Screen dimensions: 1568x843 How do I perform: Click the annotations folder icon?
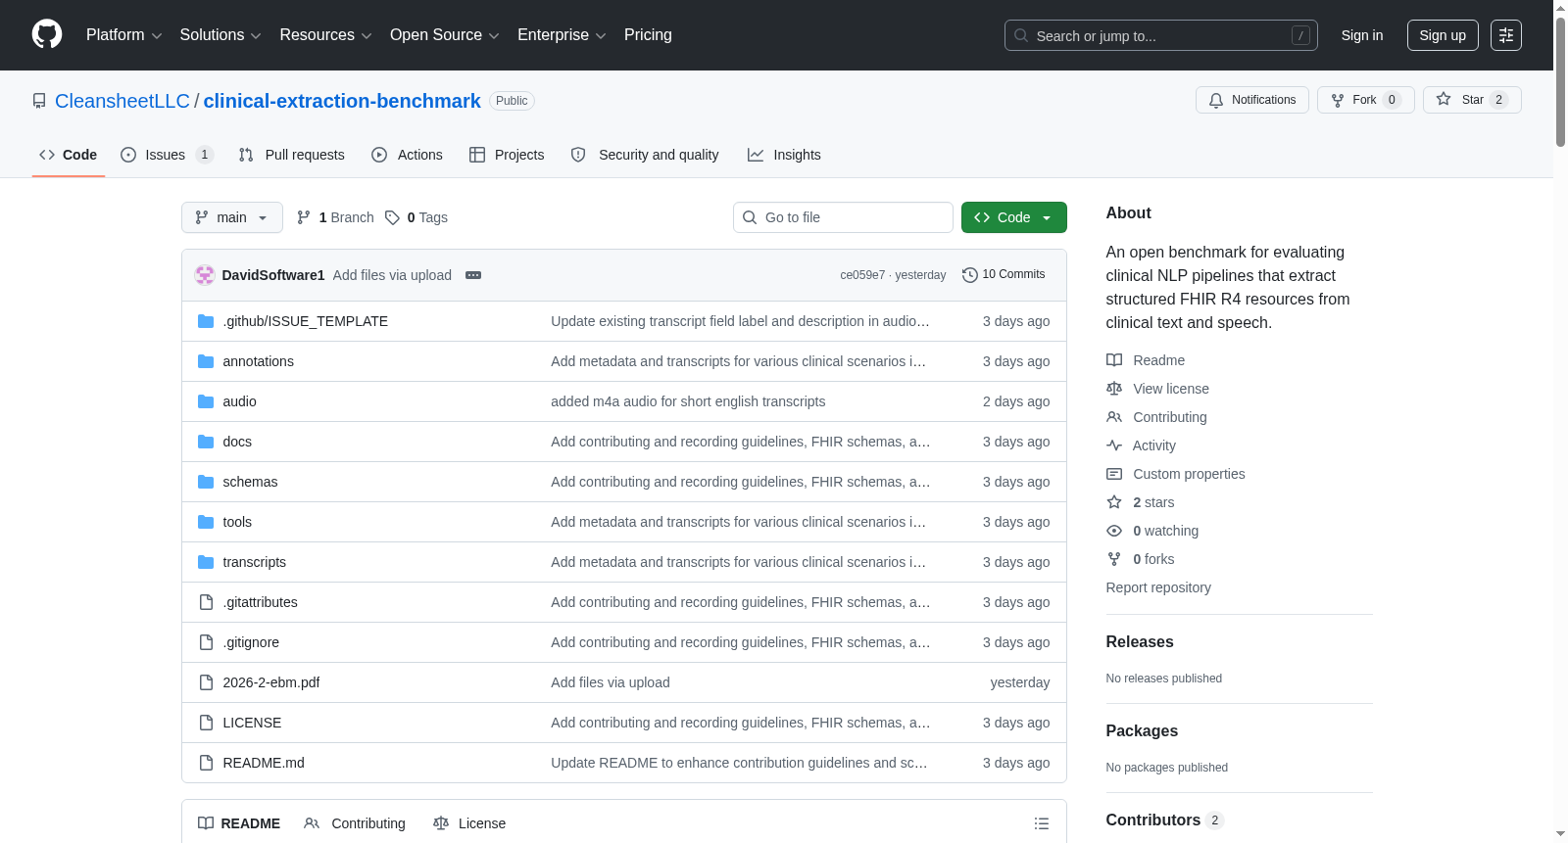pos(206,361)
